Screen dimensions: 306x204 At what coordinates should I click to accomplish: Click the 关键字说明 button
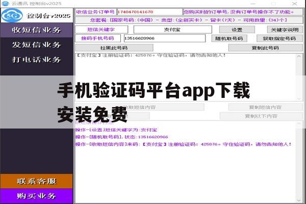[x=285, y=30]
